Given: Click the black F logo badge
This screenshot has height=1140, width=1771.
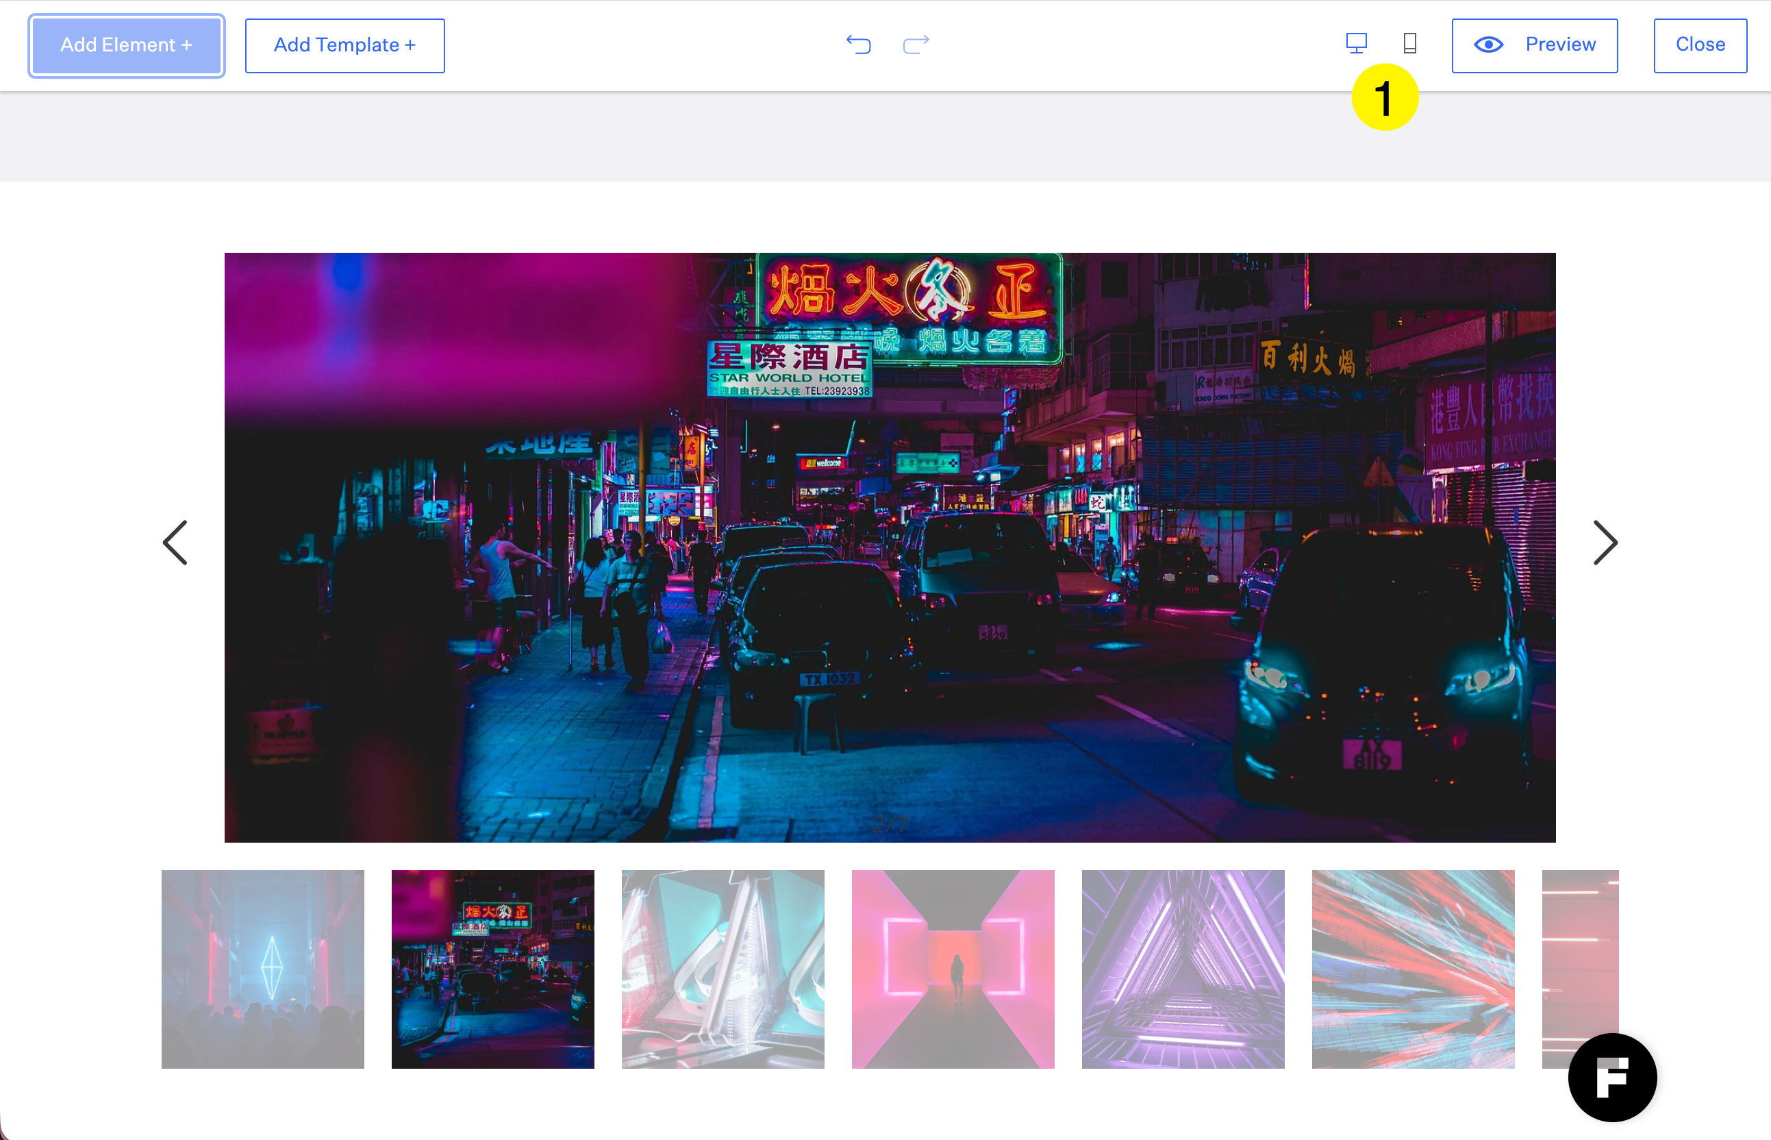Looking at the screenshot, I should pos(1612,1077).
